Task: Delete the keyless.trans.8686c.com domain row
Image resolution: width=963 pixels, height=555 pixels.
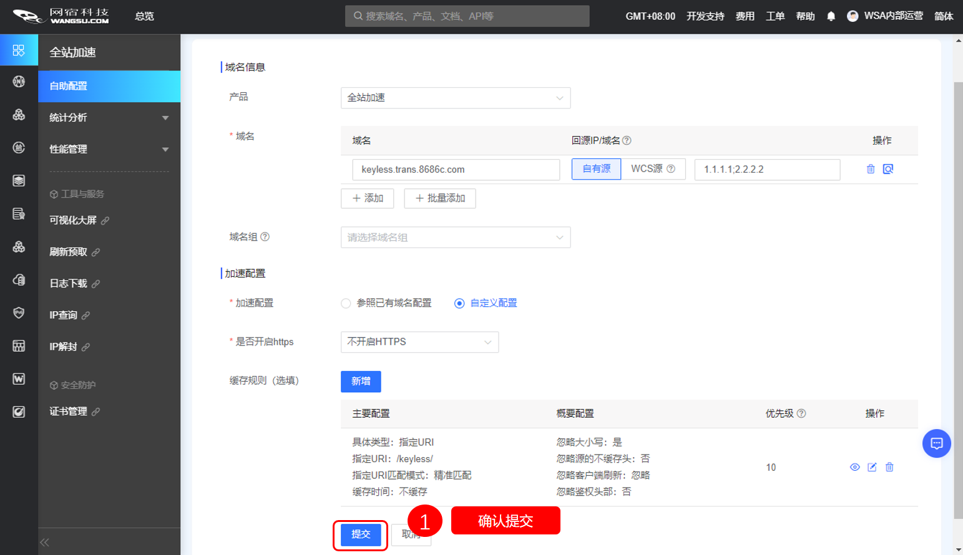Action: [871, 169]
